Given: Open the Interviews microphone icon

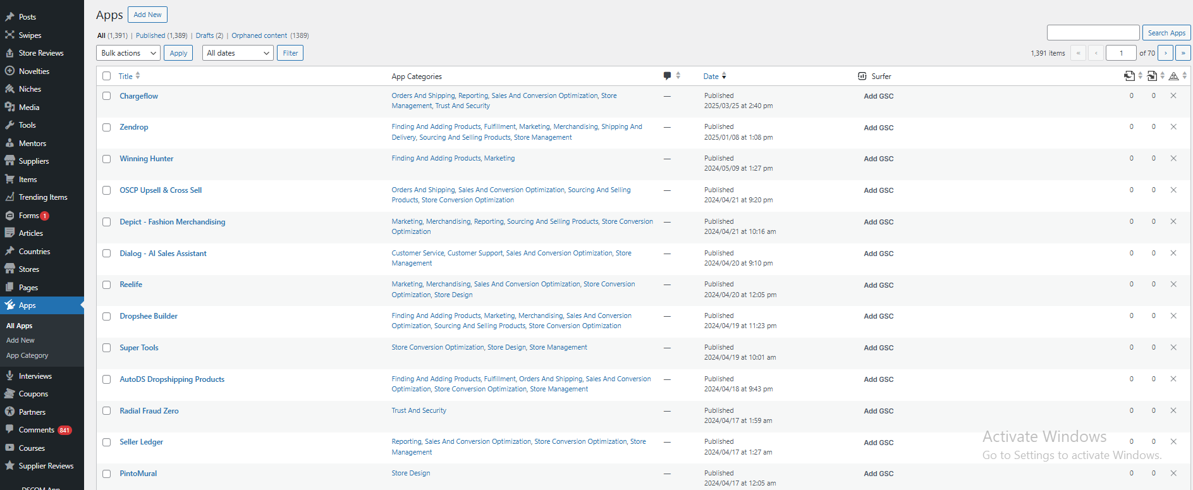Looking at the screenshot, I should 9,376.
